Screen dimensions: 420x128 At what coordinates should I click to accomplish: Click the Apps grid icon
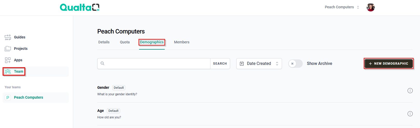[x=8, y=60]
